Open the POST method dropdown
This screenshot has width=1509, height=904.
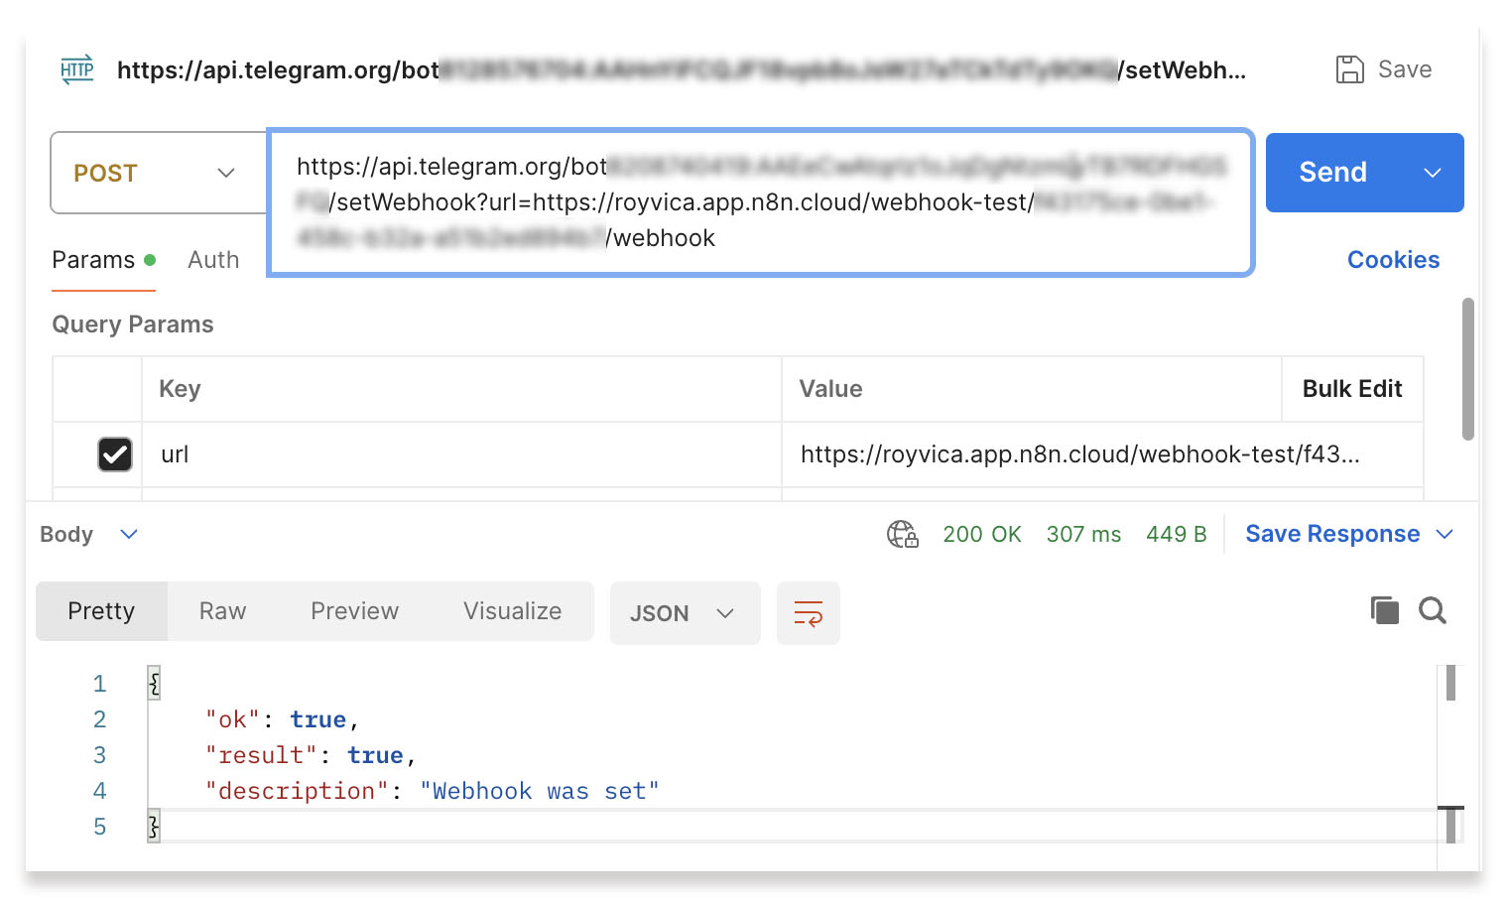point(157,173)
